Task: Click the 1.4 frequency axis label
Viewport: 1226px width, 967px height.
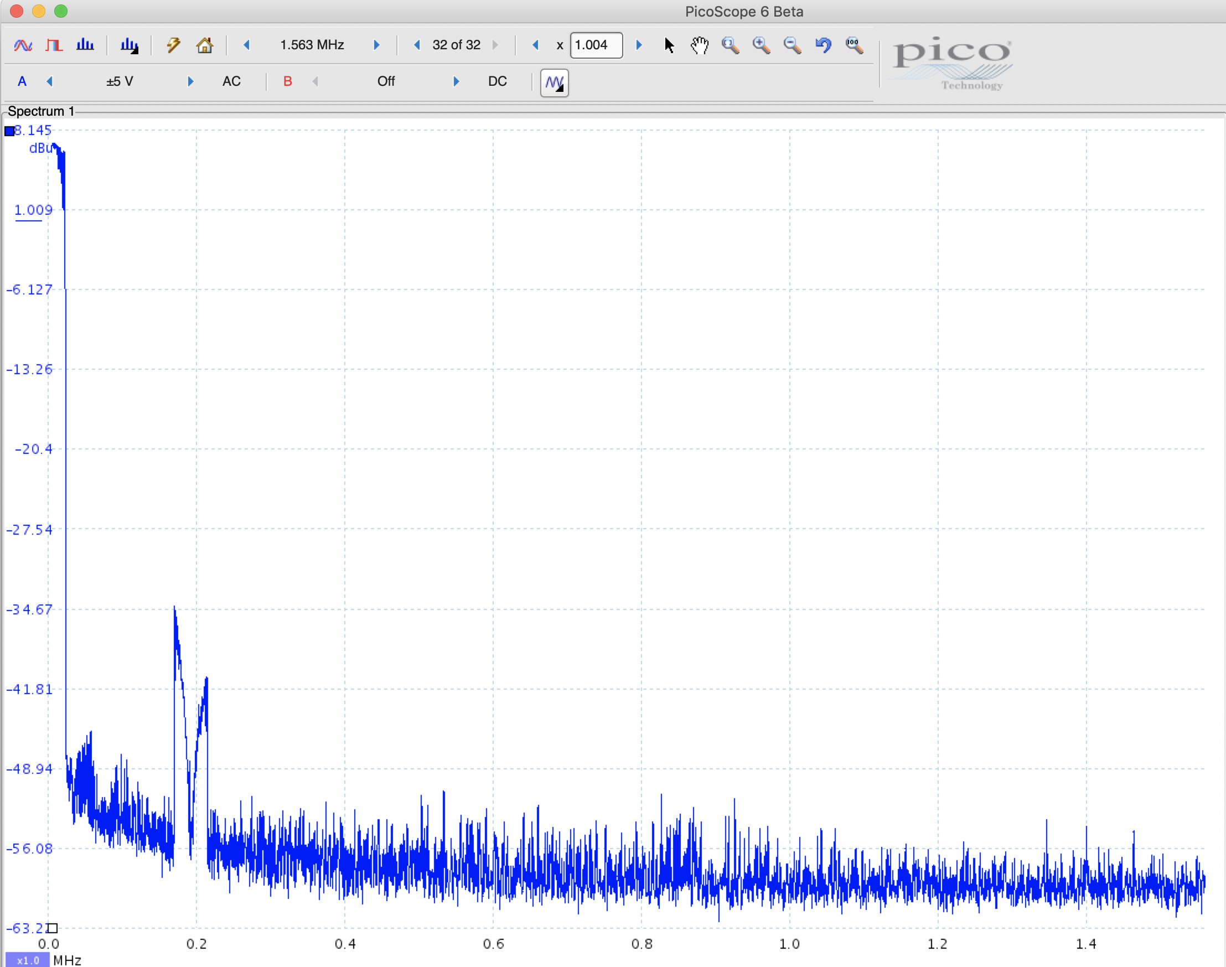Action: pyautogui.click(x=1086, y=944)
